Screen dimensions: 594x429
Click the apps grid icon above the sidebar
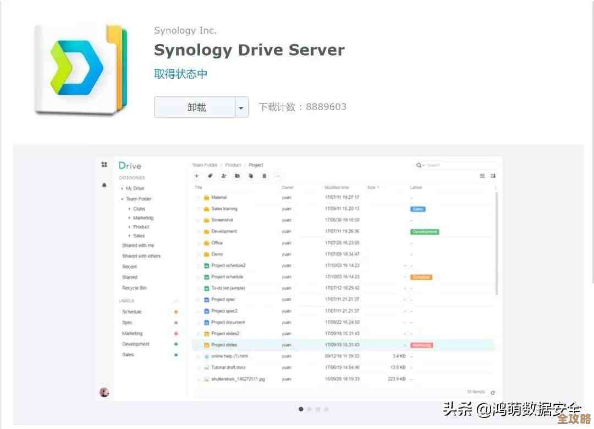pos(104,165)
